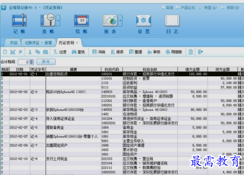Select the row 存入信用证保证金

click(122, 118)
